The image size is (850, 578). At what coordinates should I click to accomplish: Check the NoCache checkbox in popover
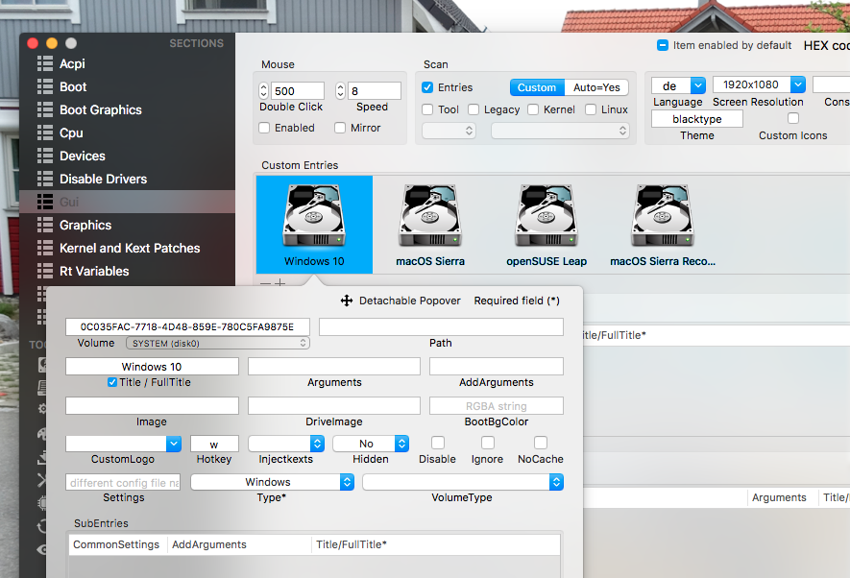point(541,443)
